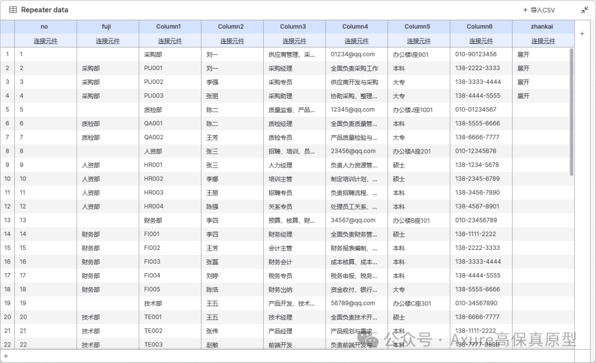Click 连接元件 link under Column1
This screenshot has width=596, height=363.
pos(170,41)
